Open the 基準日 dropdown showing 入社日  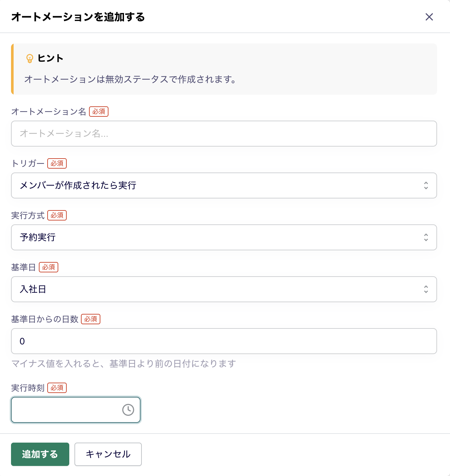point(224,289)
